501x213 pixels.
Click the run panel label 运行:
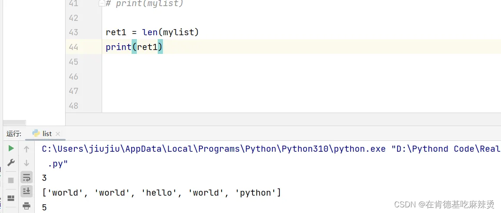pyautogui.click(x=14, y=133)
